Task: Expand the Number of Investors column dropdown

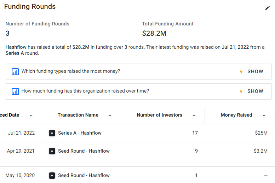Action: click(x=194, y=116)
